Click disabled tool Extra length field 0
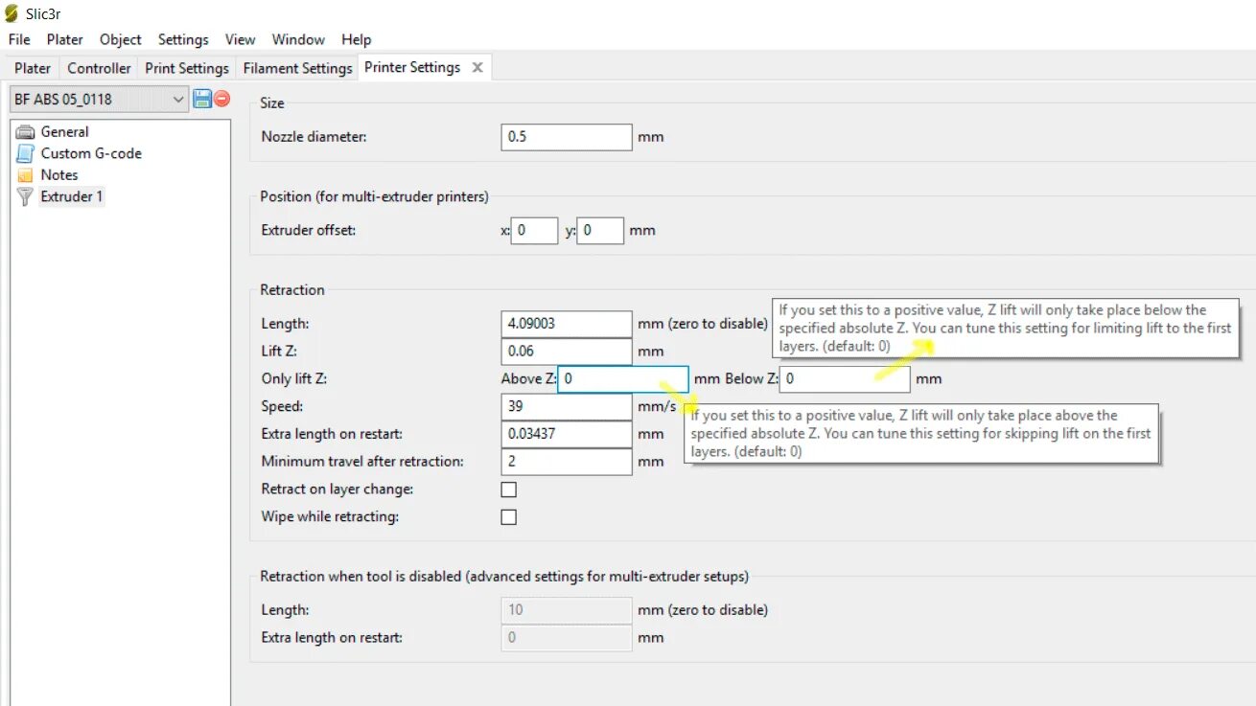This screenshot has height=706, width=1256. (x=567, y=638)
